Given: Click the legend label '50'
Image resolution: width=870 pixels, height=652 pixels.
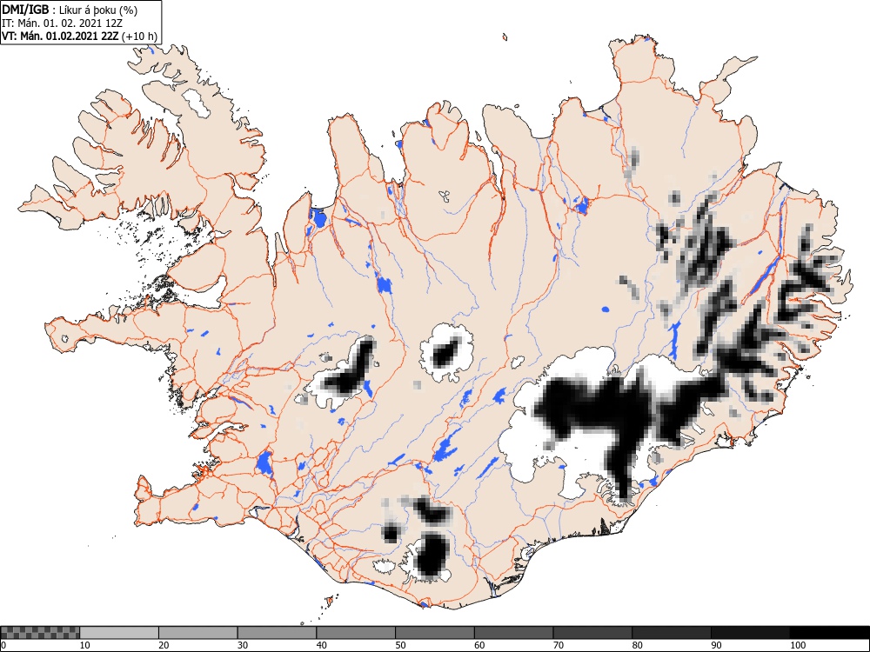Looking at the screenshot, I should [x=400, y=645].
